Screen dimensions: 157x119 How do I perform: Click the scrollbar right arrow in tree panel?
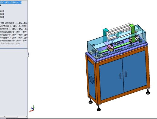[x=27, y=117]
